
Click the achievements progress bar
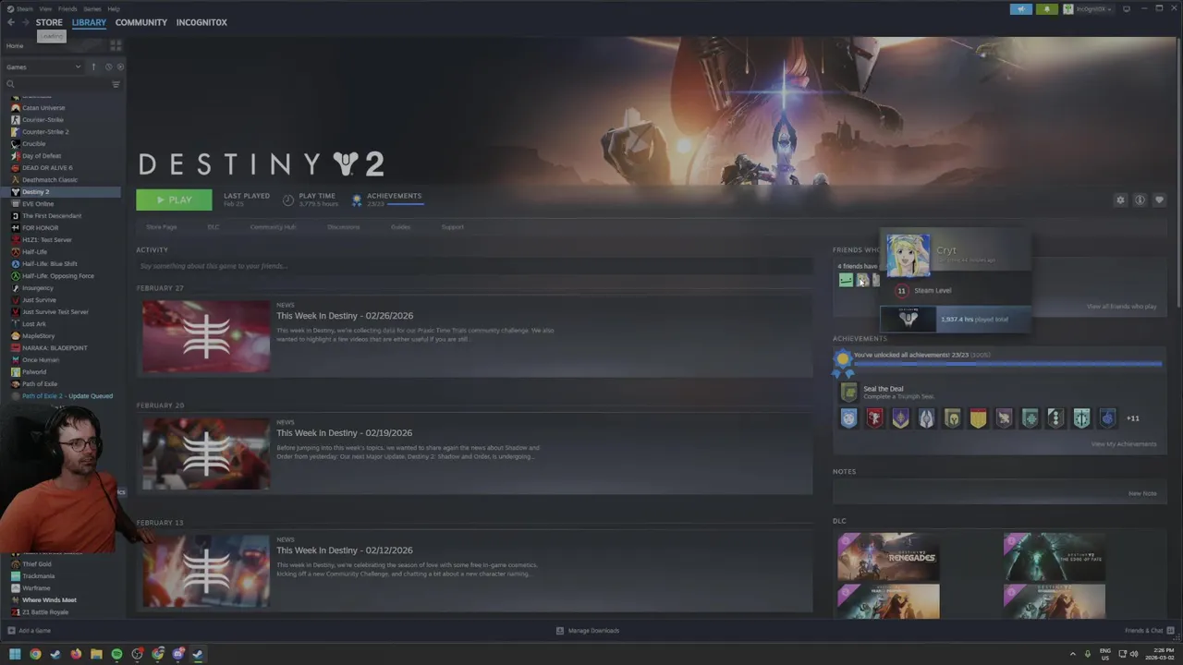click(1007, 364)
